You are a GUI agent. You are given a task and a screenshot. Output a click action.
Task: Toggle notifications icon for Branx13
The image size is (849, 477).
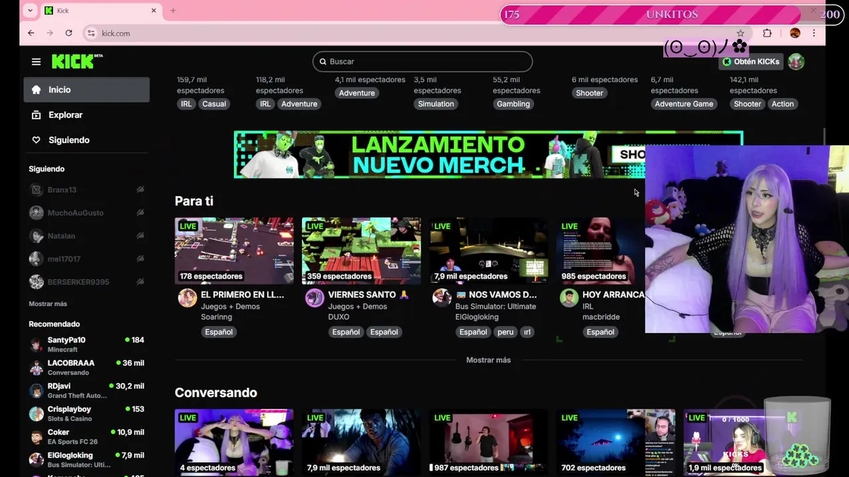click(140, 189)
